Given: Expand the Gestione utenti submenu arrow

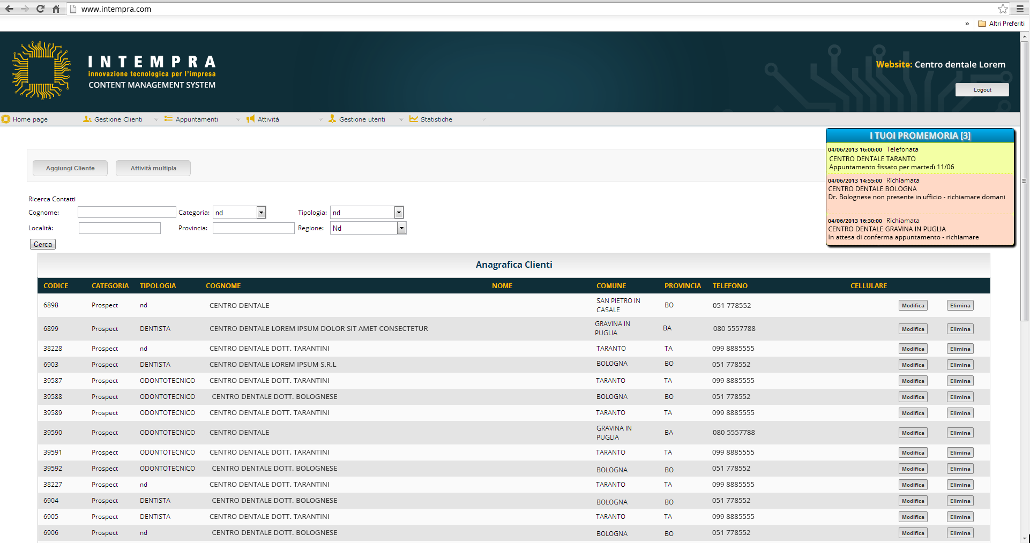Looking at the screenshot, I should [x=401, y=119].
